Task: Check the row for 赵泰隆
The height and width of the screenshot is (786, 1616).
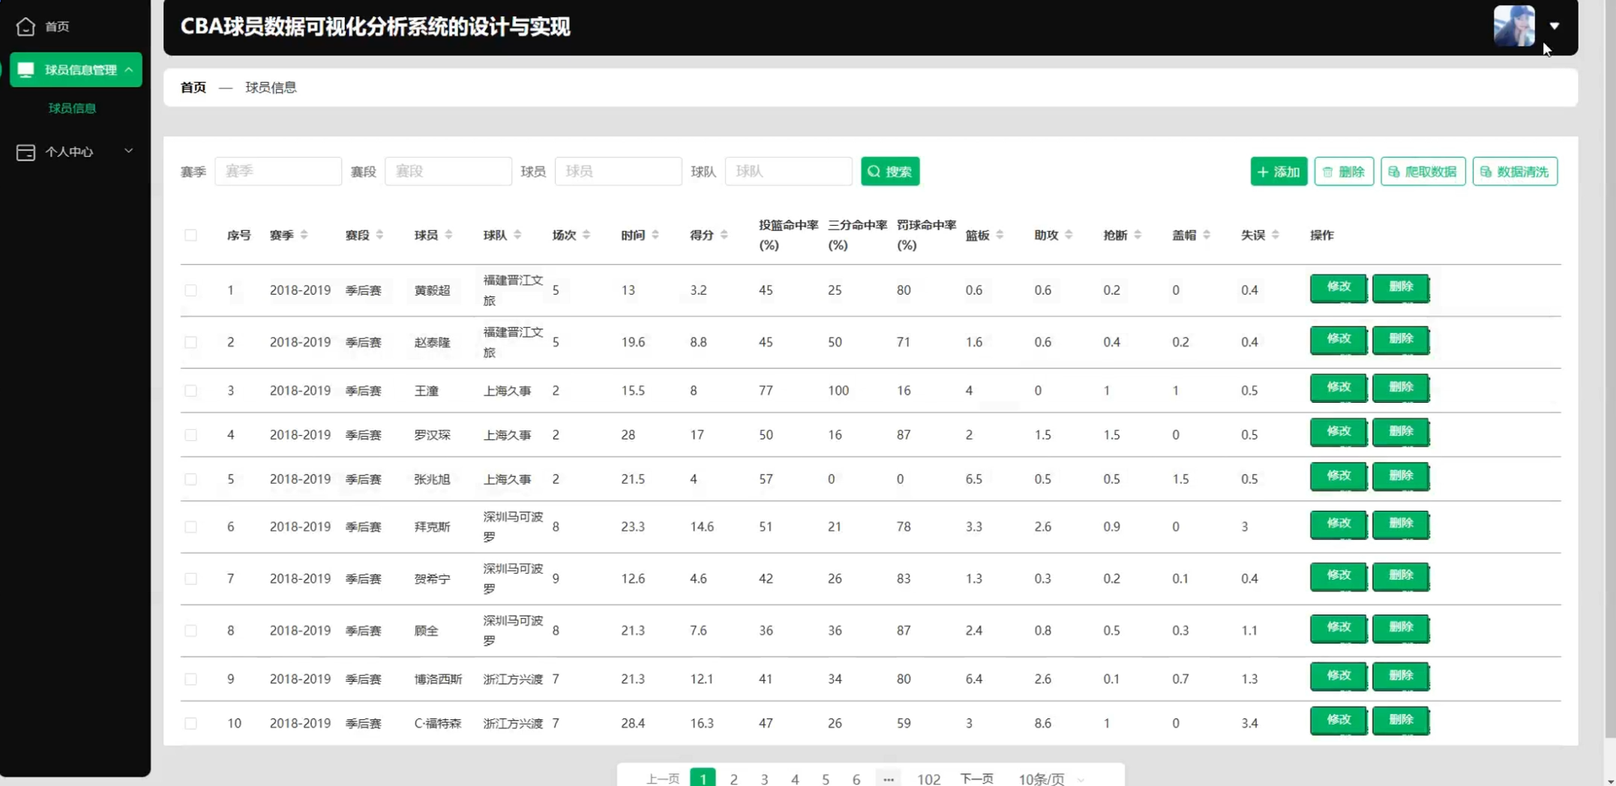Action: pyautogui.click(x=190, y=342)
